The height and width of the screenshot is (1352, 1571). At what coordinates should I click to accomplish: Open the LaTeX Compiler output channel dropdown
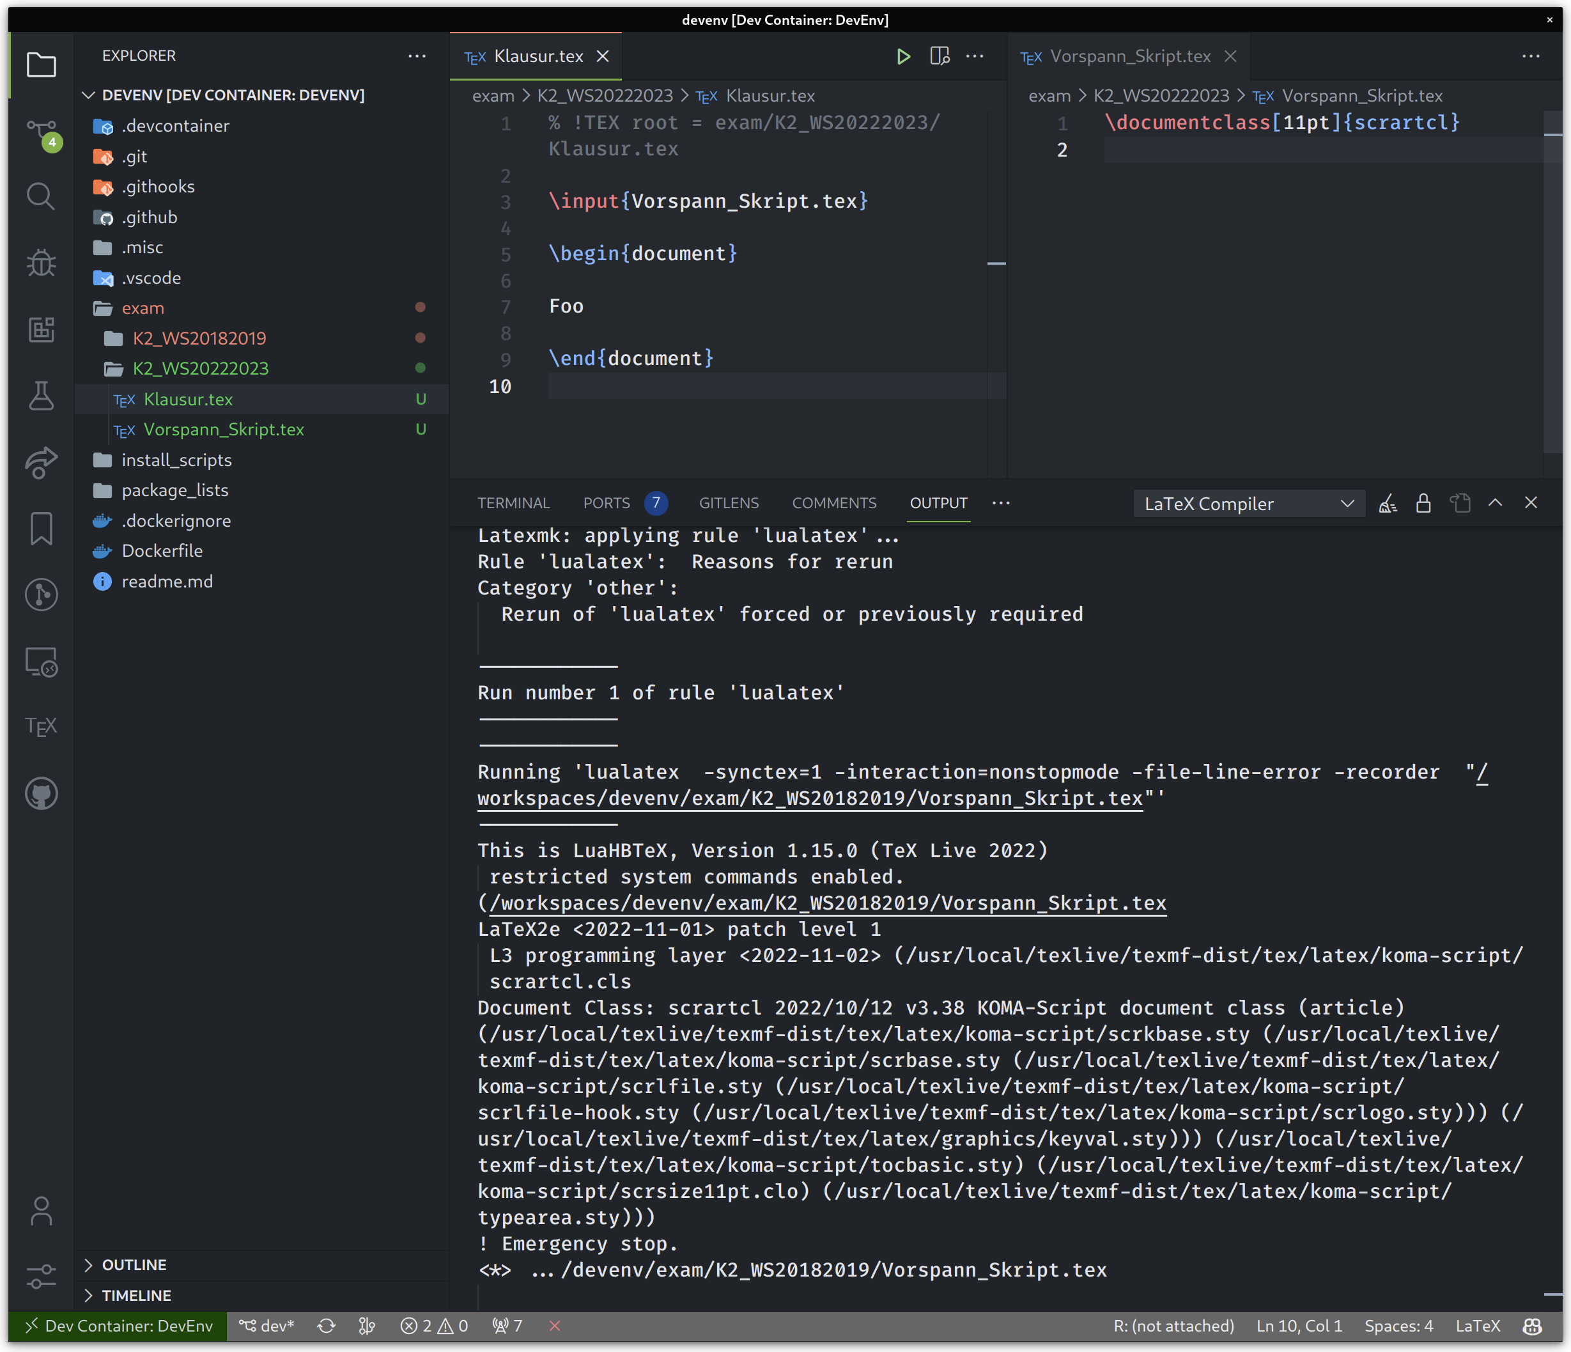(x=1250, y=502)
